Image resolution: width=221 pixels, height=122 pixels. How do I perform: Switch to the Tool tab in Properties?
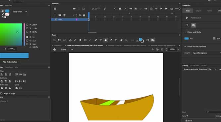(x=188, y=11)
